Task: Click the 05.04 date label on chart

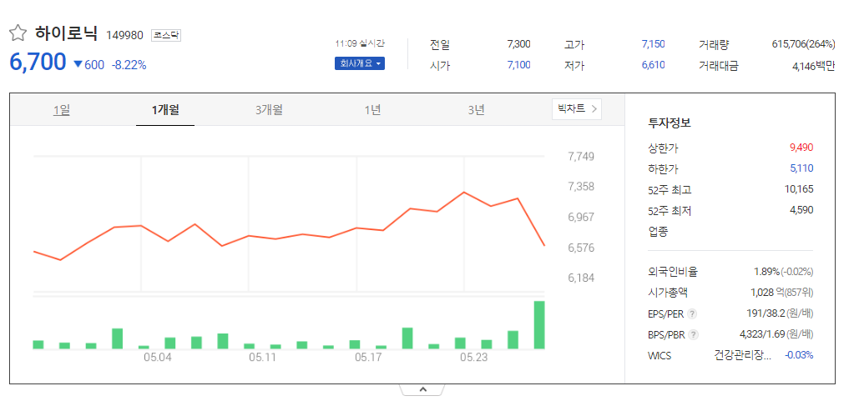Action: tap(158, 358)
